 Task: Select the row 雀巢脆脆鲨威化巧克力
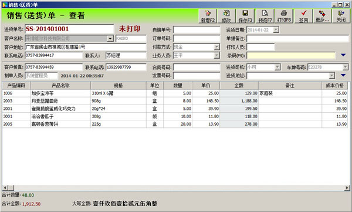point(175,109)
